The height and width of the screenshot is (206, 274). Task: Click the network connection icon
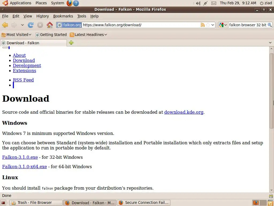(205, 3)
